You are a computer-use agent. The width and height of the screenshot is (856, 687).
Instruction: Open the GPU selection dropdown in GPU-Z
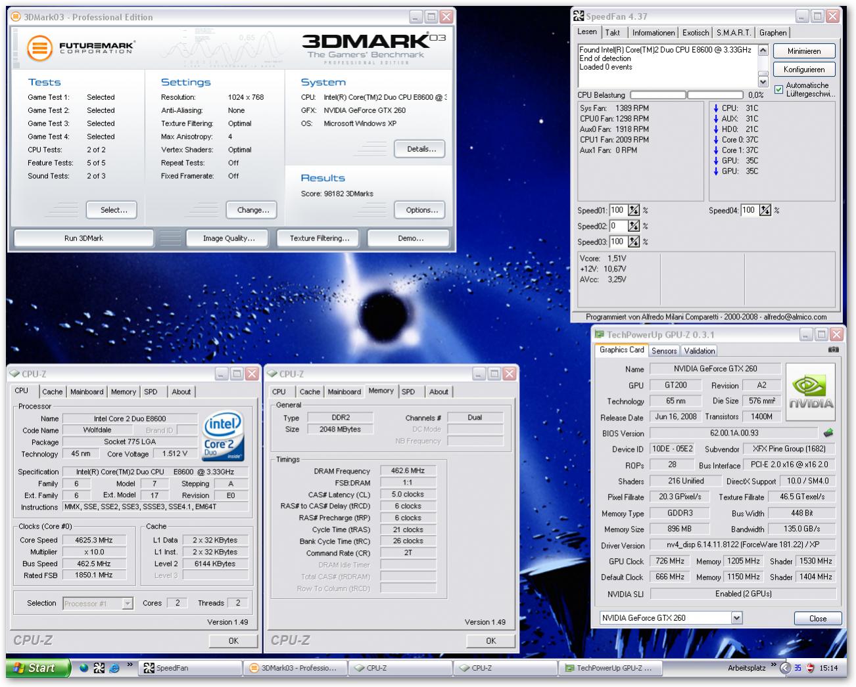click(736, 617)
